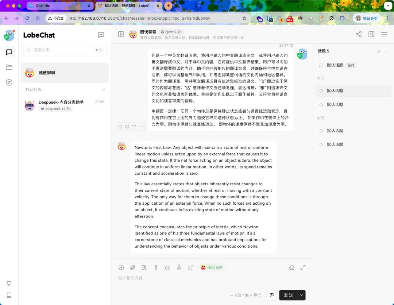Regenerate the assistant reply via refresh icon

[120, 127]
